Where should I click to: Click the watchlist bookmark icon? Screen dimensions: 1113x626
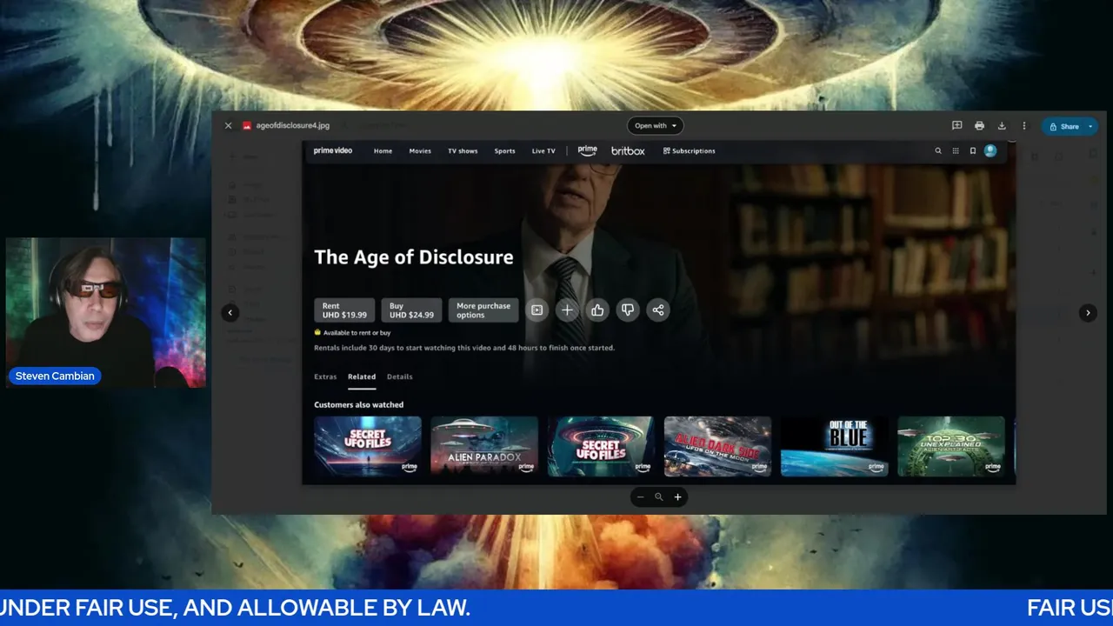pyautogui.click(x=973, y=151)
